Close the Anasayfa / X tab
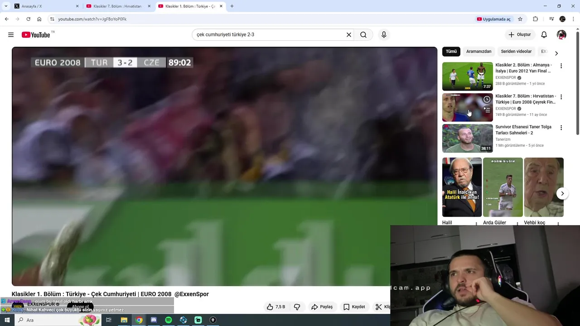580x326 pixels. 77,6
